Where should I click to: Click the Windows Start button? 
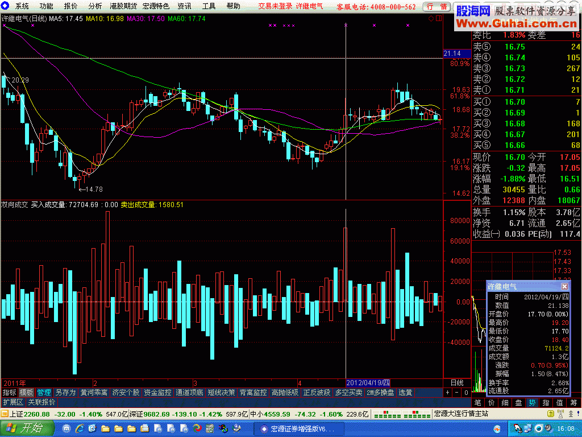point(26,428)
